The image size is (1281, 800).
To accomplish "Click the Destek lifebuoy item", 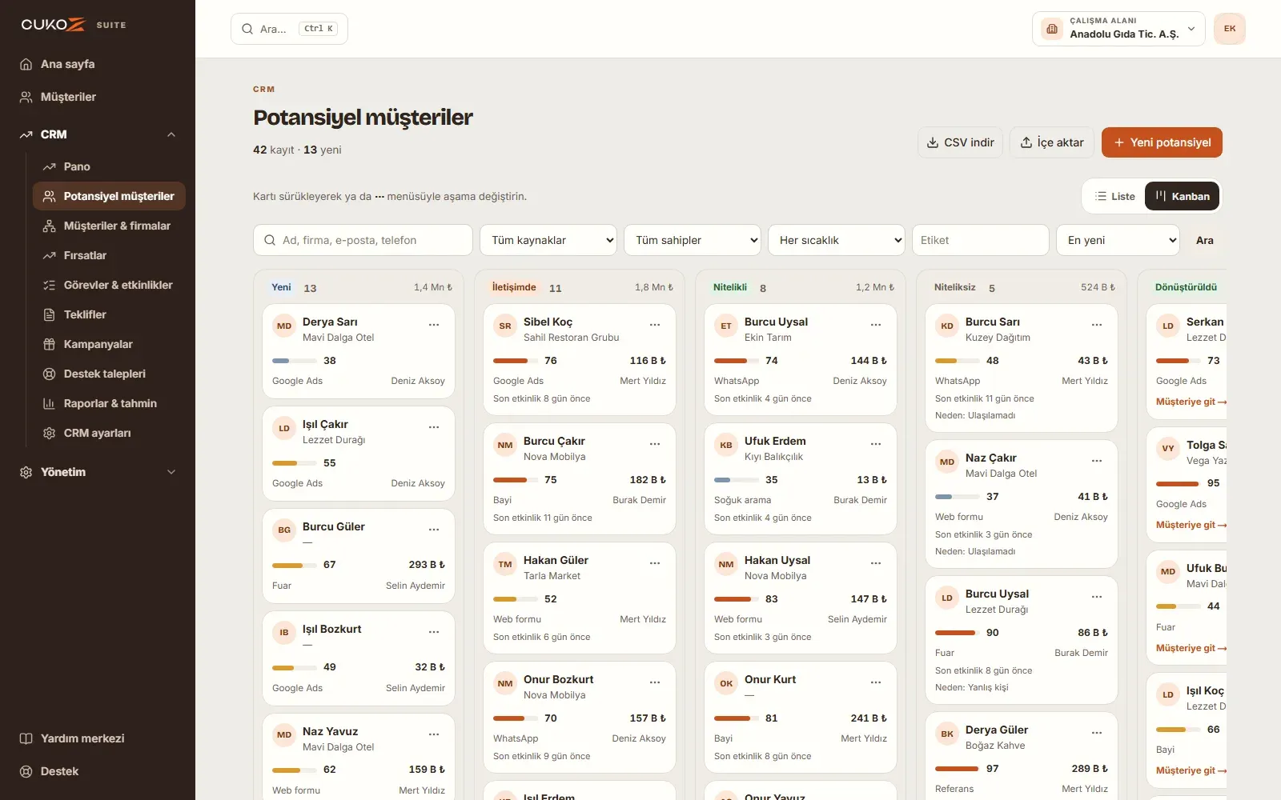I will click(x=98, y=771).
